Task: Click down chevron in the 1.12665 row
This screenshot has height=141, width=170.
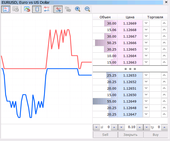Action: [146, 49]
